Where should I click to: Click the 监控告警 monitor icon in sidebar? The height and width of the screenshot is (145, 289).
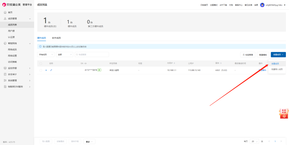[5, 68]
